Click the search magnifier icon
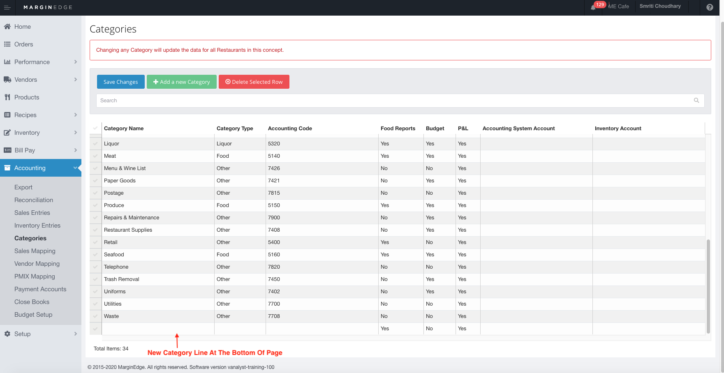This screenshot has height=373, width=724. 696,101
